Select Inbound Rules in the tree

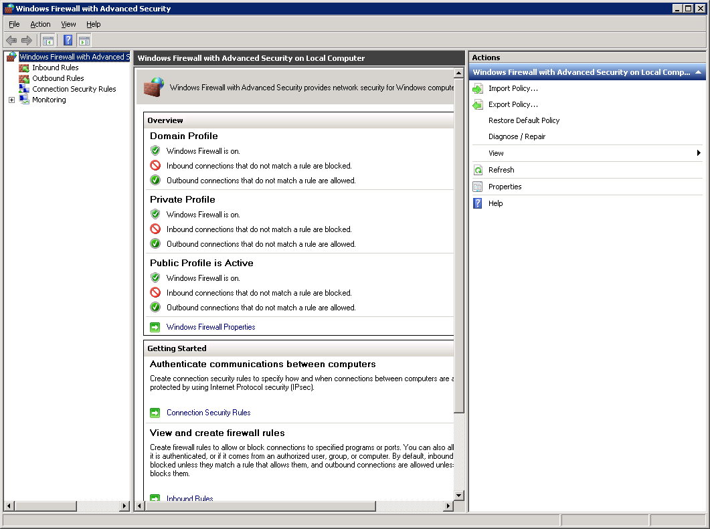click(56, 68)
